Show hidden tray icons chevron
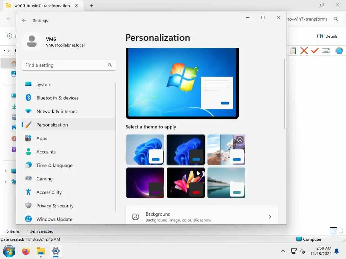Viewport: 346px width, 259px height. [x=283, y=251]
